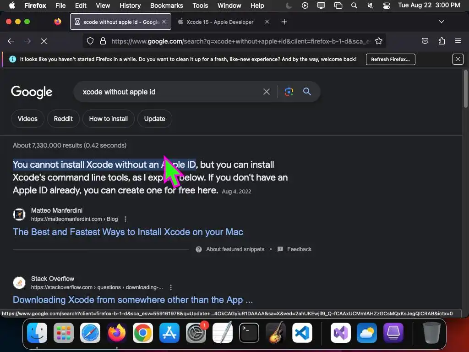Open the Tools menu
The height and width of the screenshot is (352, 469).
pyautogui.click(x=200, y=5)
